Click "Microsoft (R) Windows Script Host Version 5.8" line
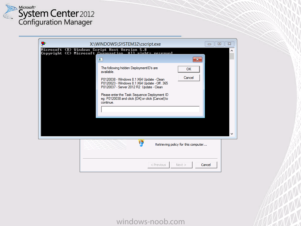This screenshot has height=226, width=301. tap(94, 49)
